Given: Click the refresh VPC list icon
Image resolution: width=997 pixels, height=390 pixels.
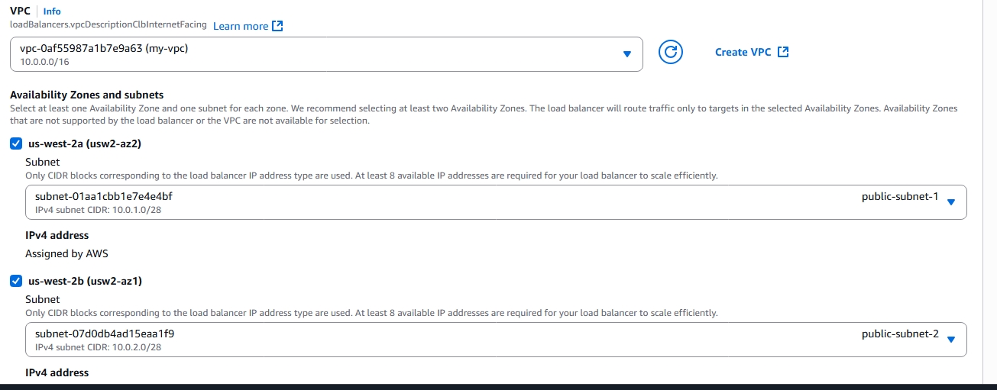Looking at the screenshot, I should (x=670, y=53).
